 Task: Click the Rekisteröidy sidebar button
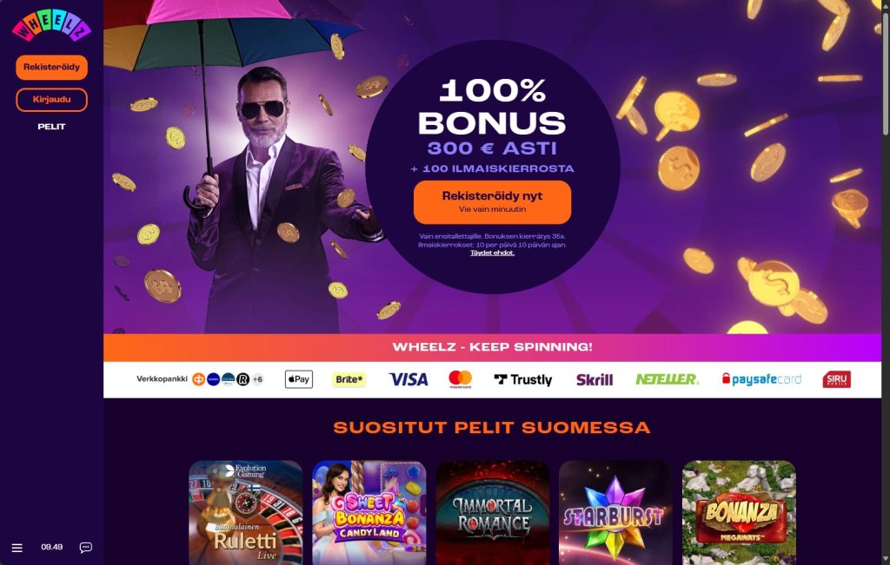coord(51,67)
